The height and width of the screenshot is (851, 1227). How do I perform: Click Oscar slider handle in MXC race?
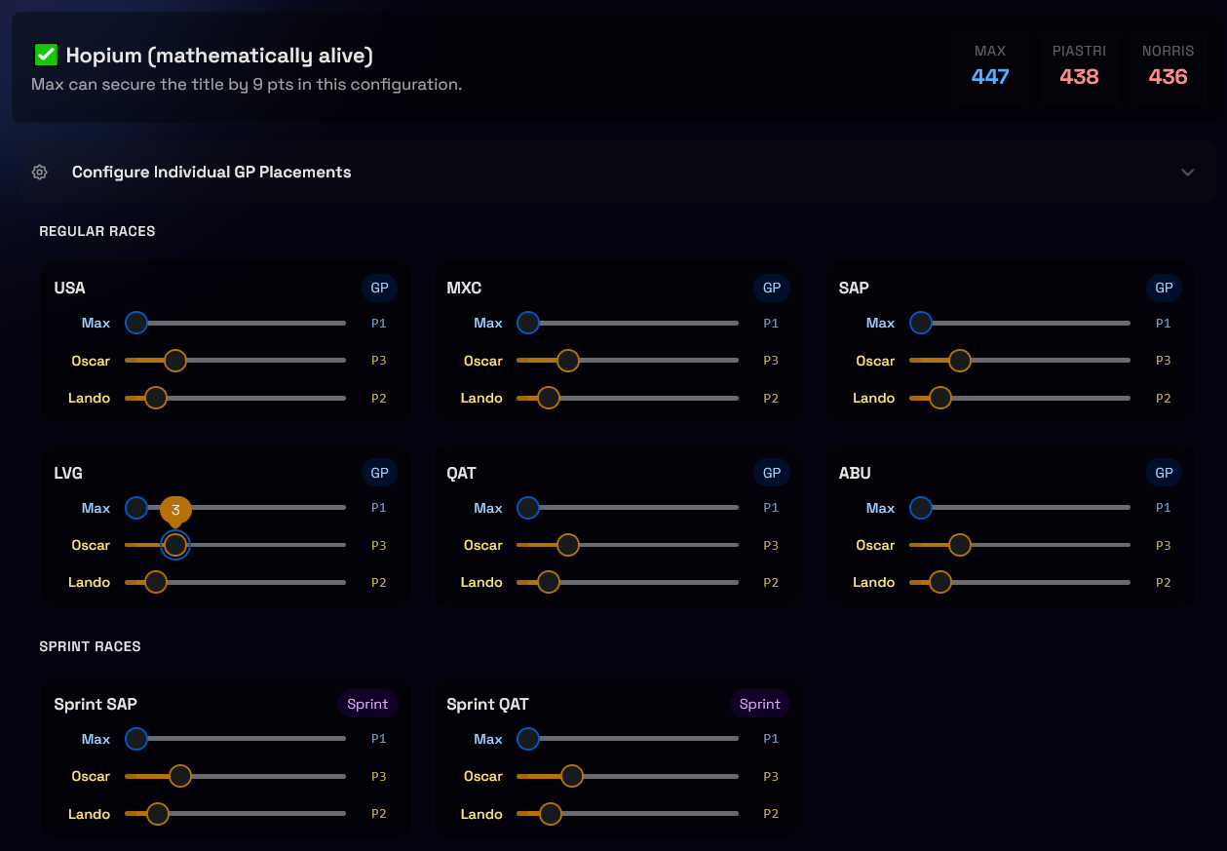pyautogui.click(x=567, y=361)
